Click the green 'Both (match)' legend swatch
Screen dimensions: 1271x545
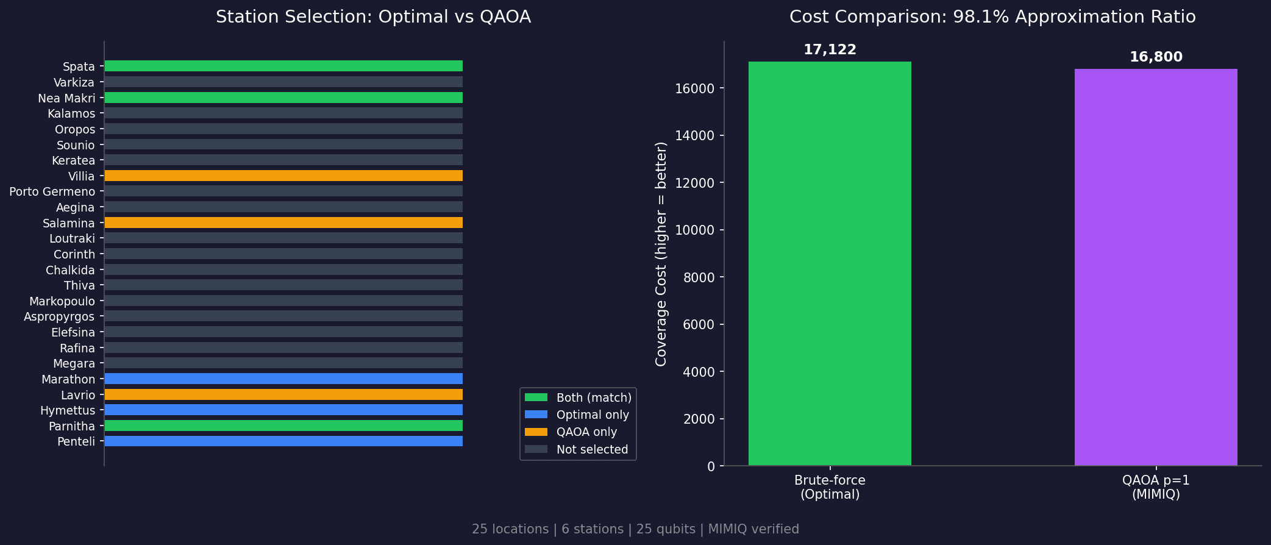(x=536, y=397)
